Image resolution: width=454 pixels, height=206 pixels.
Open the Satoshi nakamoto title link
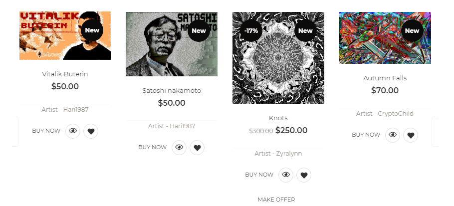coord(172,91)
